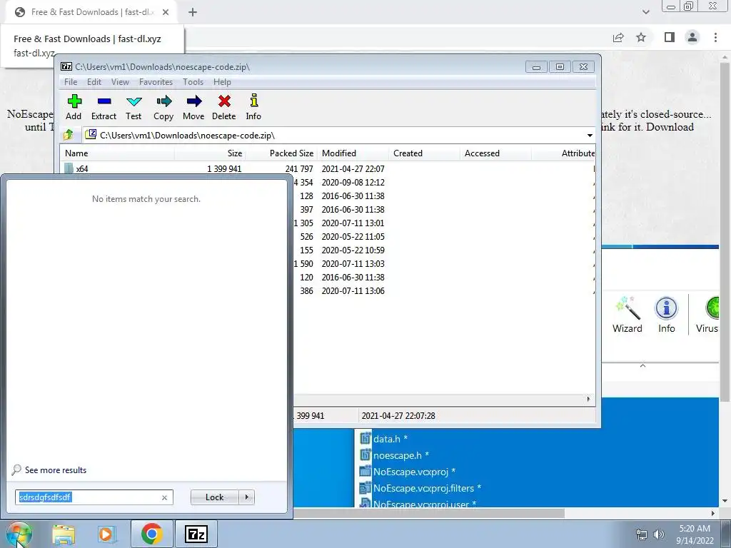Switch to Chrome in the taskbar
Viewport: 731px width, 548px height.
tap(151, 534)
